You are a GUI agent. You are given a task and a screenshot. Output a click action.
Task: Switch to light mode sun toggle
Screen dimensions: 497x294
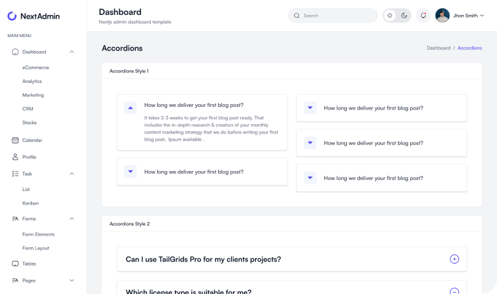390,16
